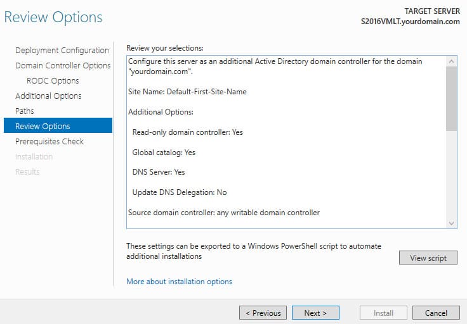This screenshot has width=467, height=324.
Task: Select the highlighted Review Options step
Action: tap(58, 125)
